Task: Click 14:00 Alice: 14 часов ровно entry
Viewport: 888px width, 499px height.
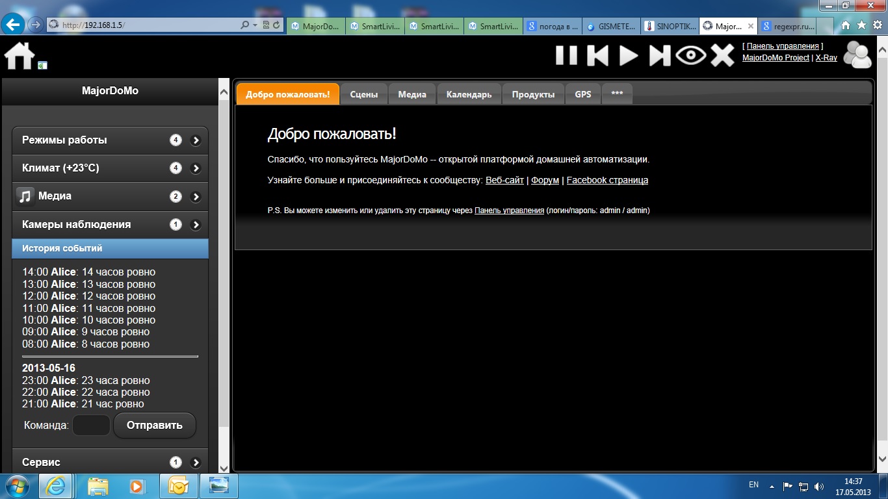Action: (89, 272)
